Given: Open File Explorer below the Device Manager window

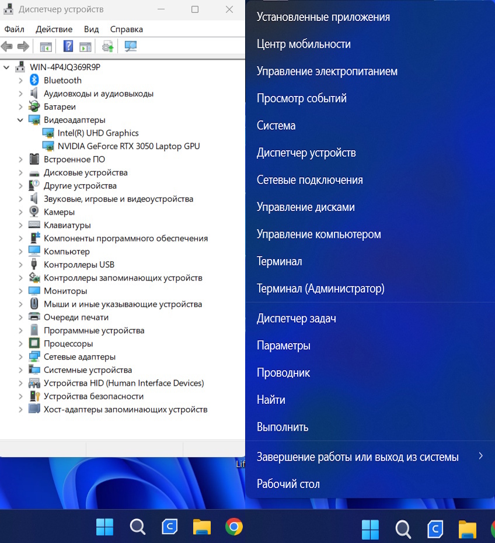Looking at the screenshot, I should [201, 527].
